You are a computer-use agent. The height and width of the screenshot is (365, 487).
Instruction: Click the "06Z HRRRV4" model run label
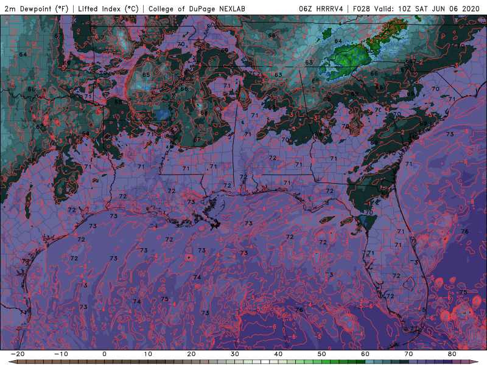tap(321, 9)
